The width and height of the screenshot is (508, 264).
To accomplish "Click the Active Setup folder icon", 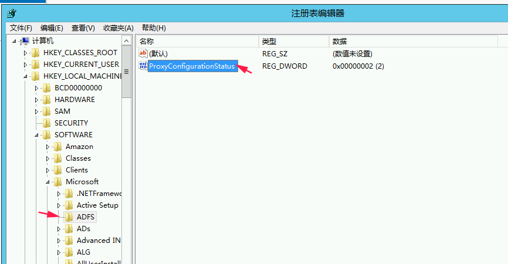I will pos(69,205).
